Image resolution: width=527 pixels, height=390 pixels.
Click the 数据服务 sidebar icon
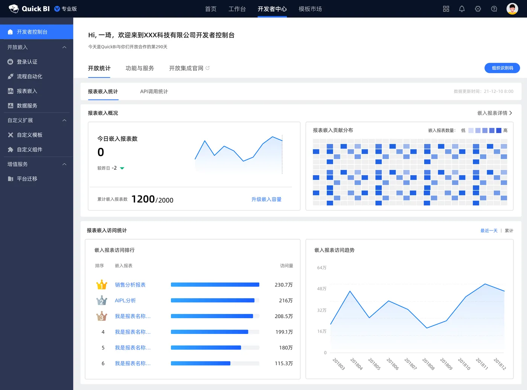point(11,106)
